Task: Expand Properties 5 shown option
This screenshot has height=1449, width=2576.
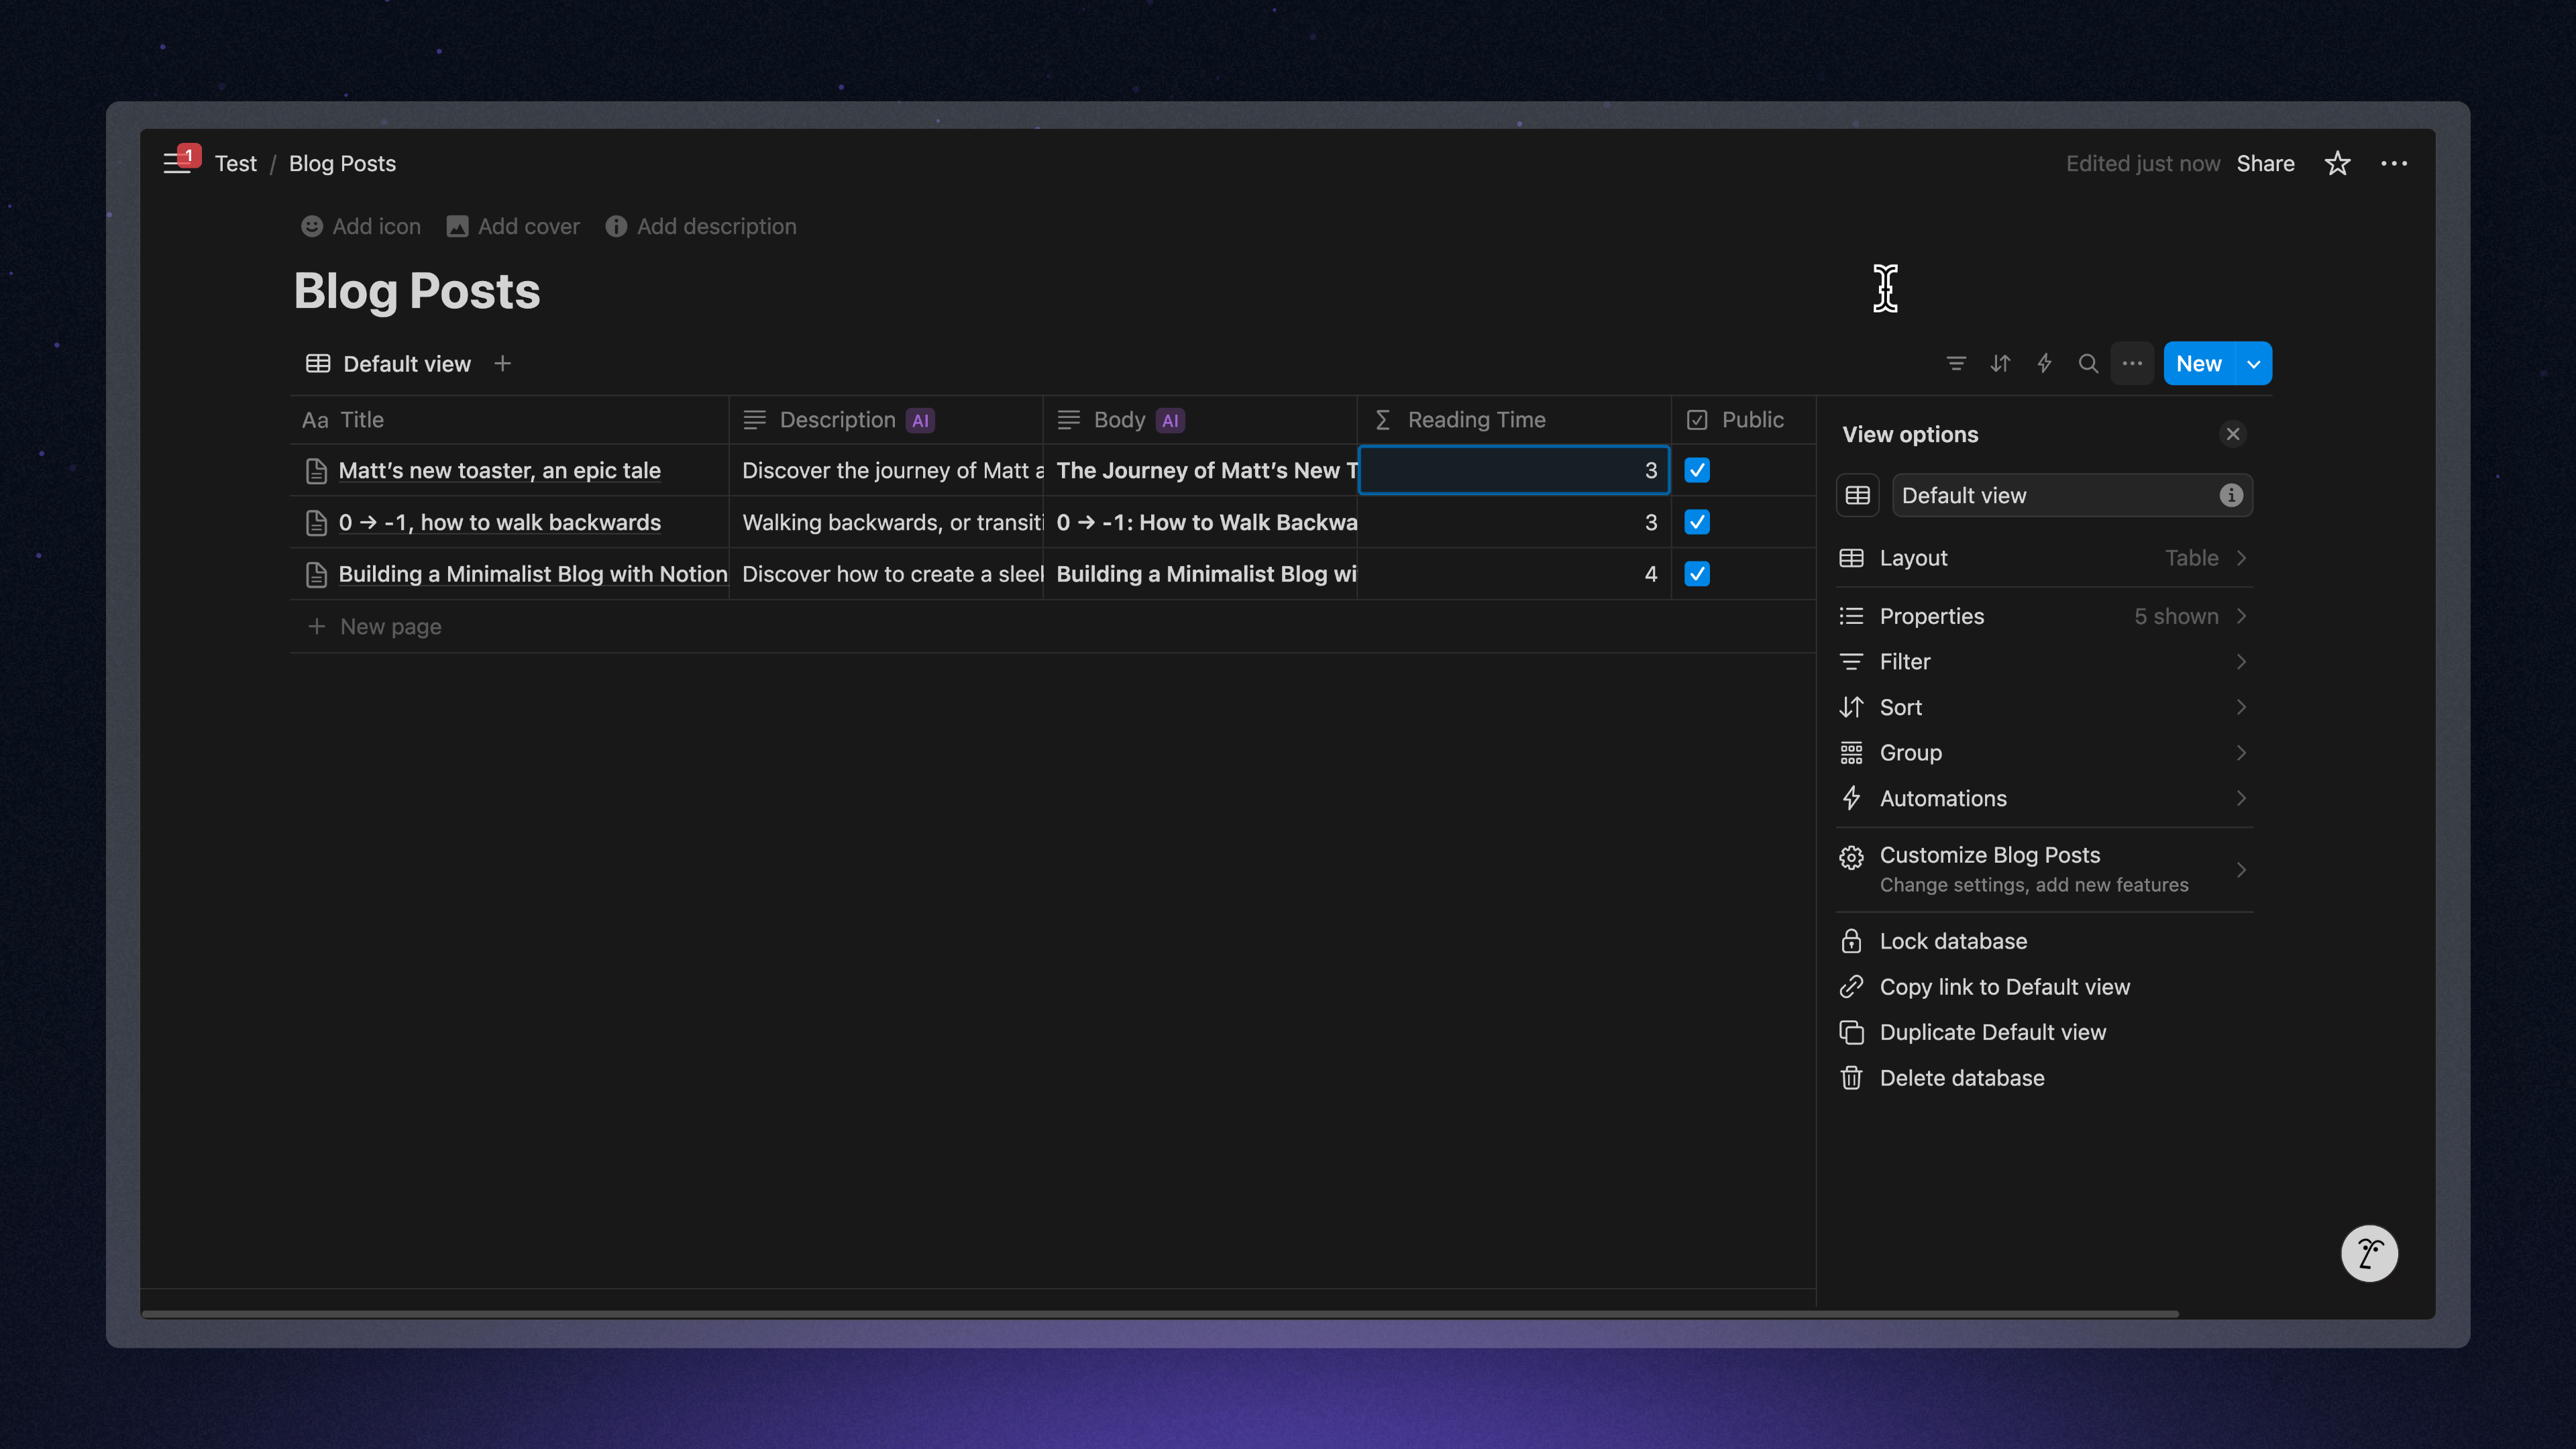Action: pos(2044,617)
